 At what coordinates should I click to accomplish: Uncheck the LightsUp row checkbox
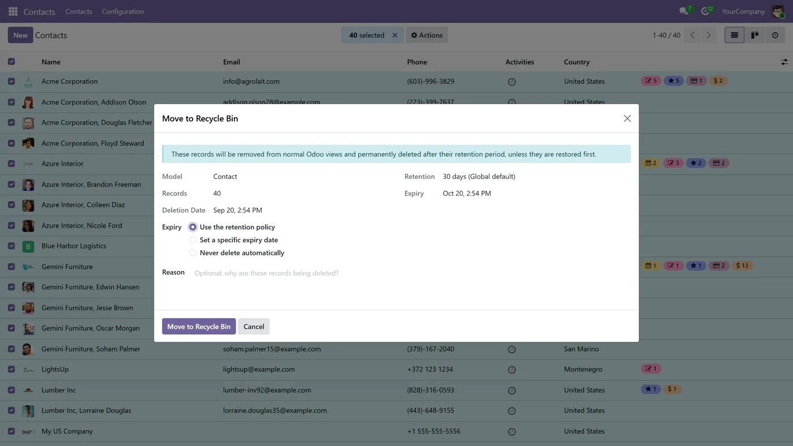coord(11,370)
